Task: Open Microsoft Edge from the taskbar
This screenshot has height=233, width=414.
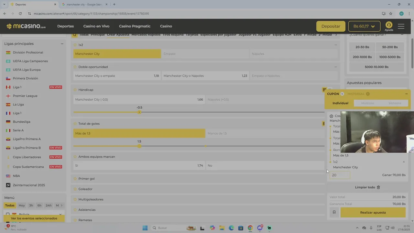Action: [x=231, y=228]
